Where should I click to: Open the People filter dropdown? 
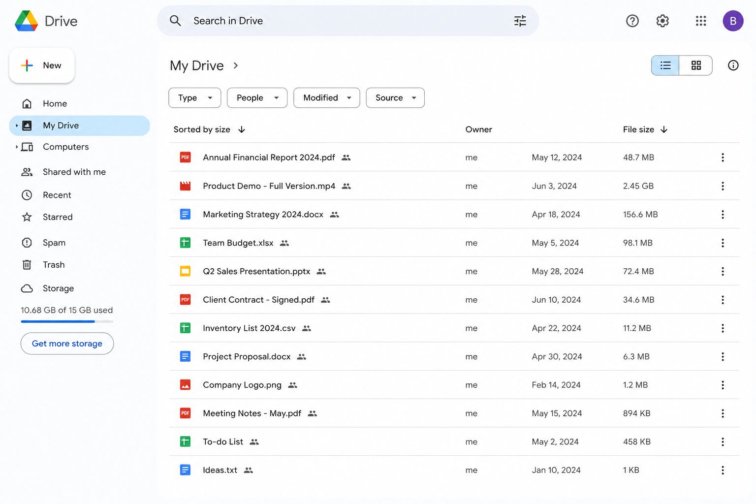click(x=257, y=98)
